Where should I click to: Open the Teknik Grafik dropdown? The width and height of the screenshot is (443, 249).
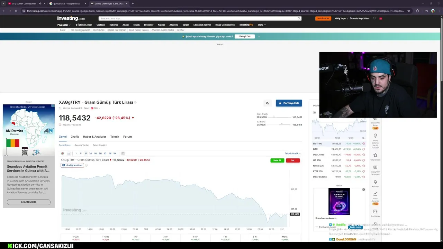[x=292, y=154]
